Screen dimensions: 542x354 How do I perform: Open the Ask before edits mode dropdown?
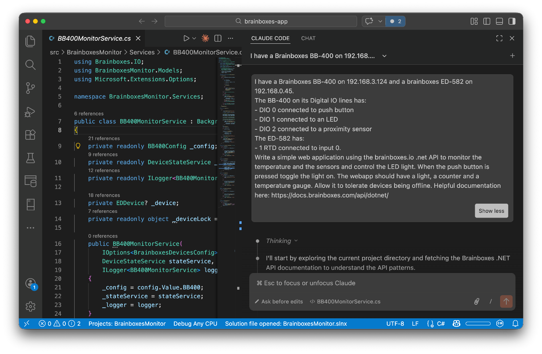pyautogui.click(x=279, y=301)
